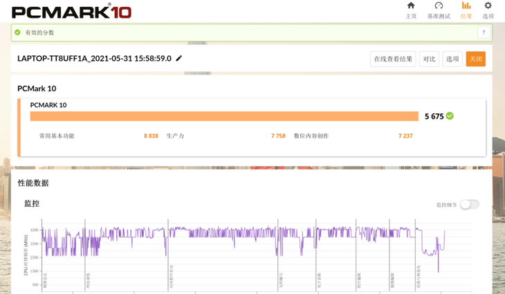This screenshot has height=294, width=505.
Task: Select the 生产力 score 7 758
Action: (x=278, y=136)
